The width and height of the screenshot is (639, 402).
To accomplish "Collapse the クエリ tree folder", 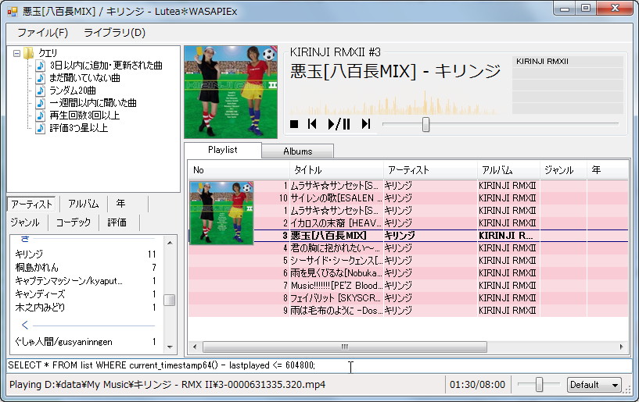I will click(16, 53).
